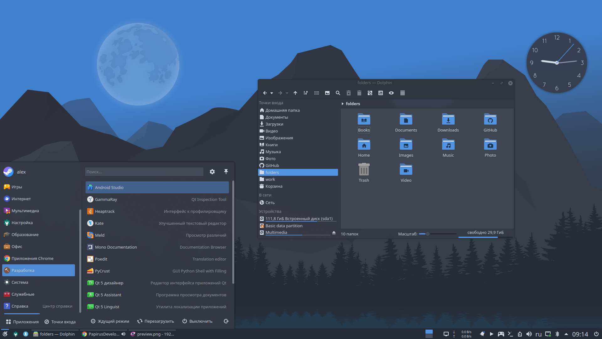Switch to icons grid view mode
The width and height of the screenshot is (602, 339).
317,93
